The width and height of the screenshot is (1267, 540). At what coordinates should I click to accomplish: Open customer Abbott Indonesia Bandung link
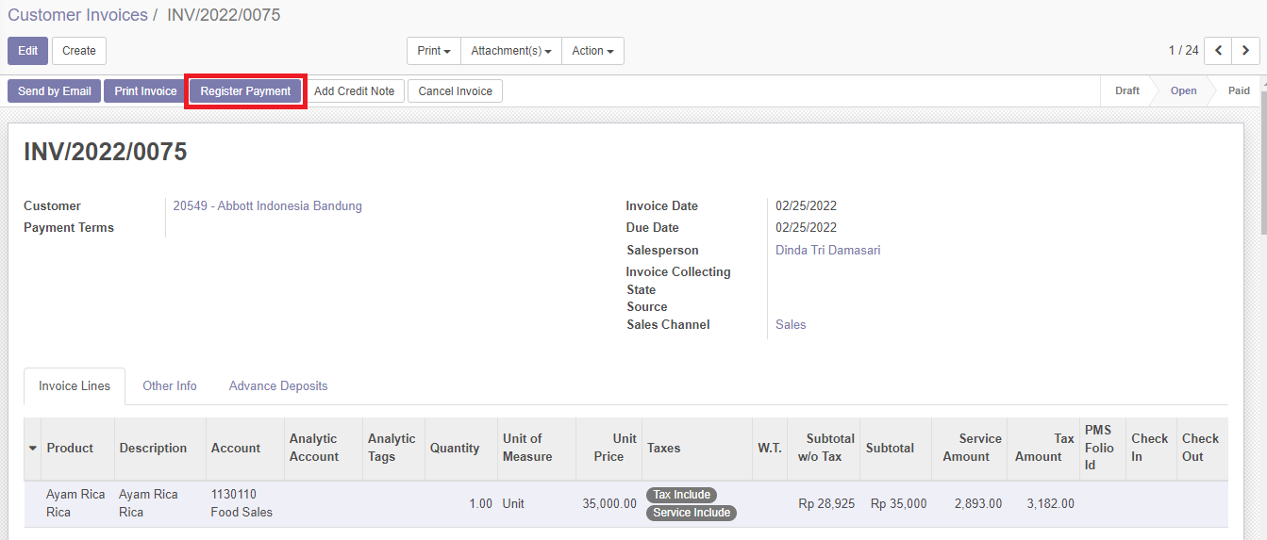coord(267,206)
